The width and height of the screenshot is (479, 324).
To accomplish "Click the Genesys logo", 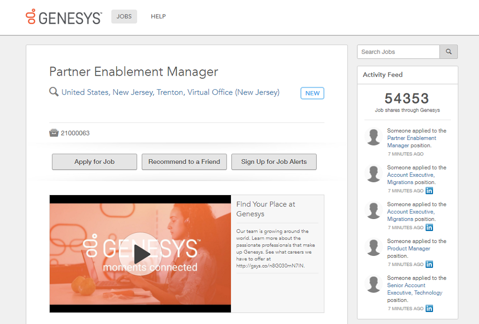I will [x=64, y=17].
